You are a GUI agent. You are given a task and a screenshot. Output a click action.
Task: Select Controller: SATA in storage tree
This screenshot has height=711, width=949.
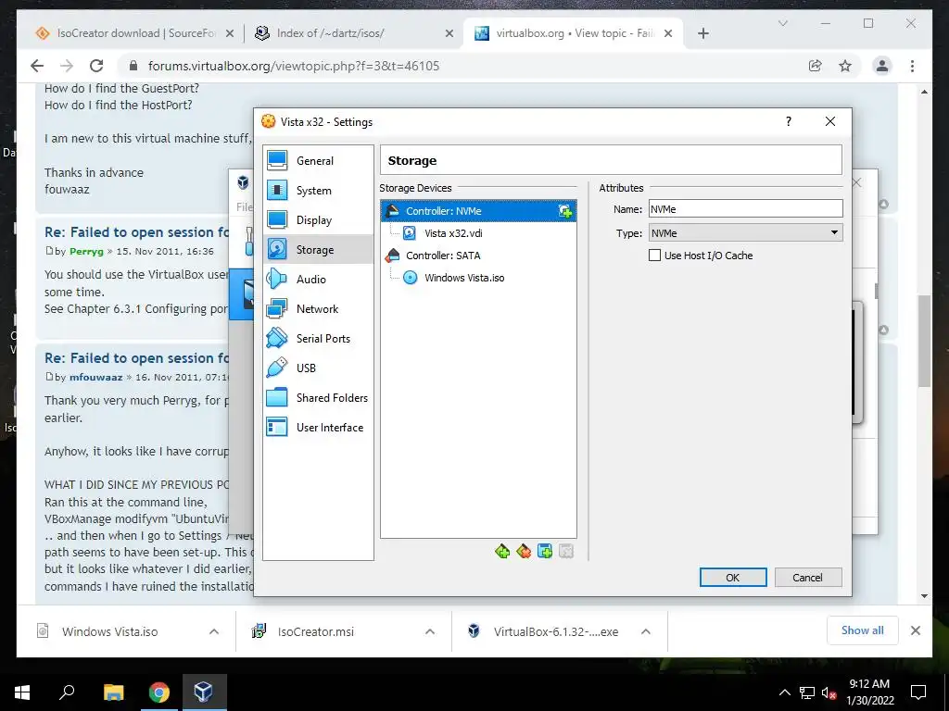point(443,256)
